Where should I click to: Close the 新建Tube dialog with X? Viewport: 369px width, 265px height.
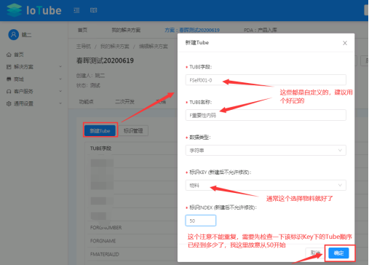[345, 43]
